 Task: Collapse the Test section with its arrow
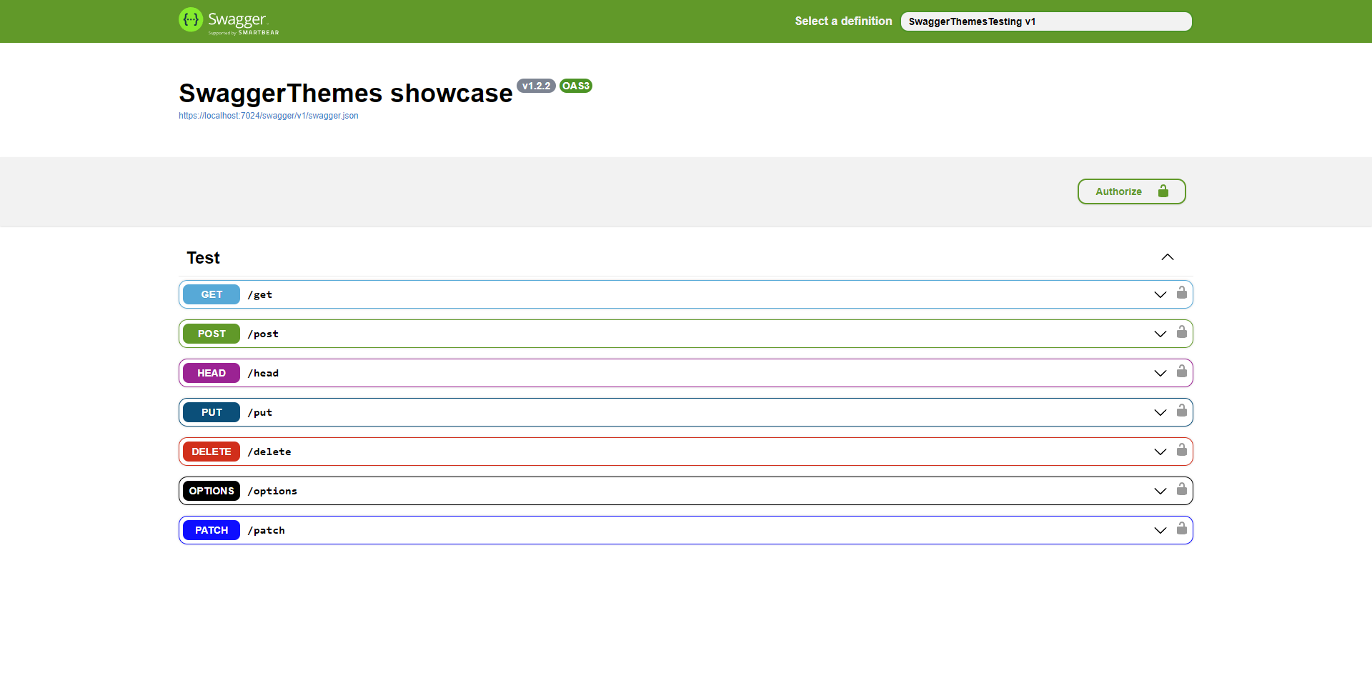coord(1168,257)
